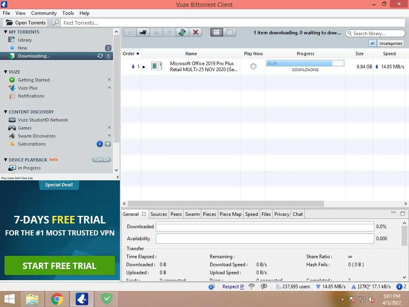Sort by the Order column header

(131, 54)
